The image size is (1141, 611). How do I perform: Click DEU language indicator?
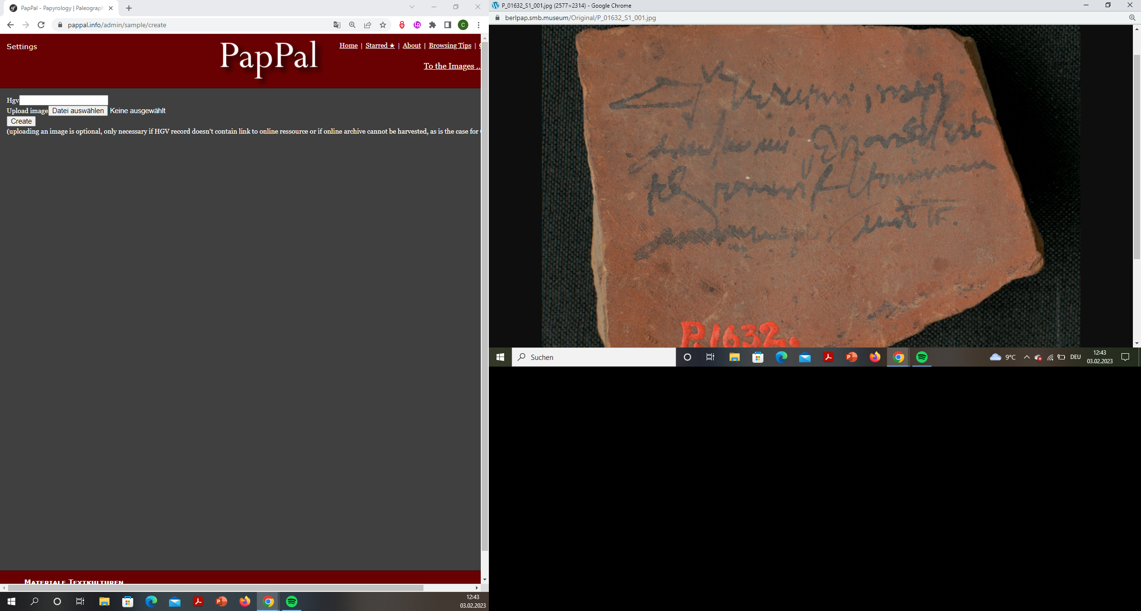[x=1076, y=357]
